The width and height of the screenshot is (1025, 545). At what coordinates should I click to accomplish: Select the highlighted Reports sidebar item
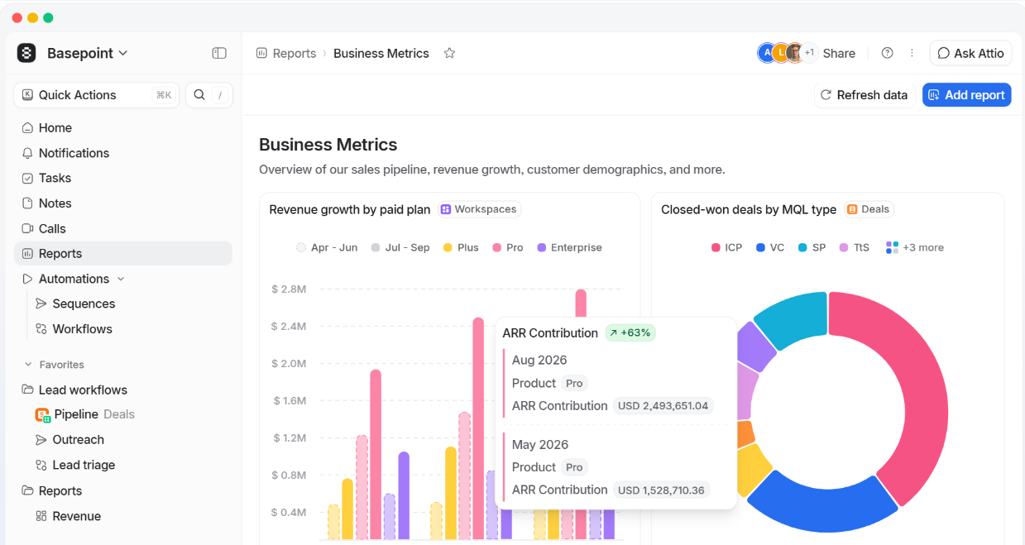(x=123, y=254)
